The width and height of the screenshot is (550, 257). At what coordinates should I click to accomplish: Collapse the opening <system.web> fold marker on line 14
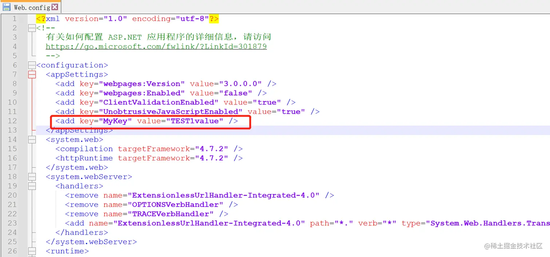click(x=32, y=139)
